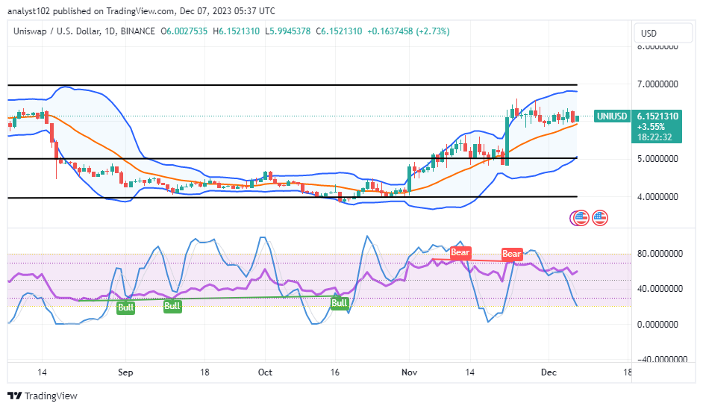Click the high value 6.1521310 in header
The width and height of the screenshot is (703, 409).
coord(239,31)
